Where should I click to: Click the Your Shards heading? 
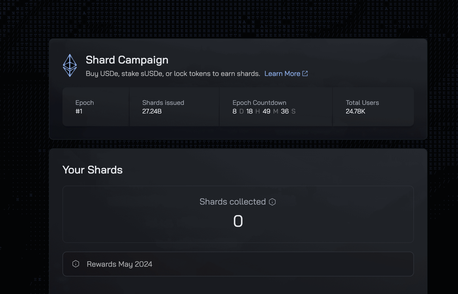[x=92, y=170]
